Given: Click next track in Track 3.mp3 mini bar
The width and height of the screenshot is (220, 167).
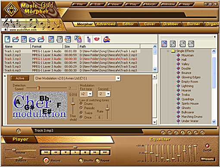Looking at the screenshot, I should tap(202, 132).
